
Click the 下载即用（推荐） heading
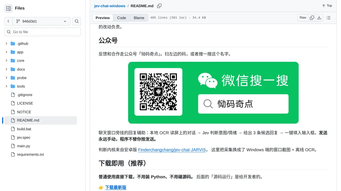(x=123, y=163)
